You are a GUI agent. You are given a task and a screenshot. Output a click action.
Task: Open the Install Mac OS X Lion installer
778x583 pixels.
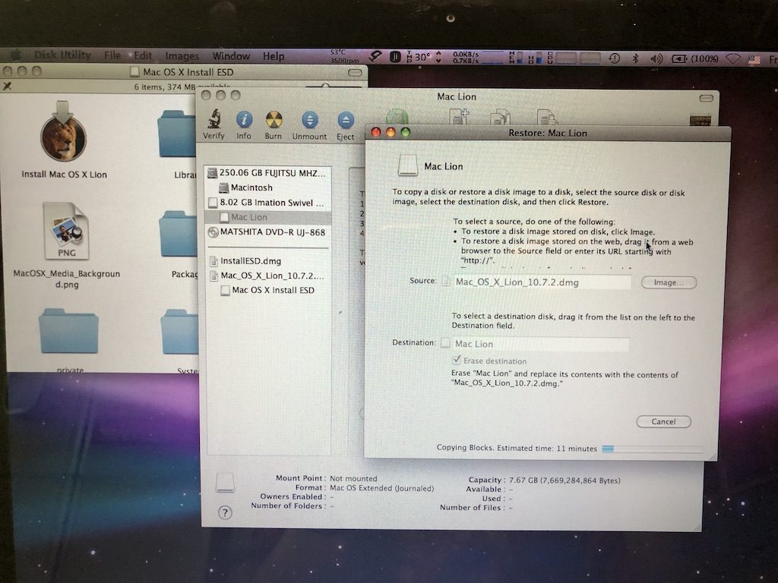click(x=65, y=140)
